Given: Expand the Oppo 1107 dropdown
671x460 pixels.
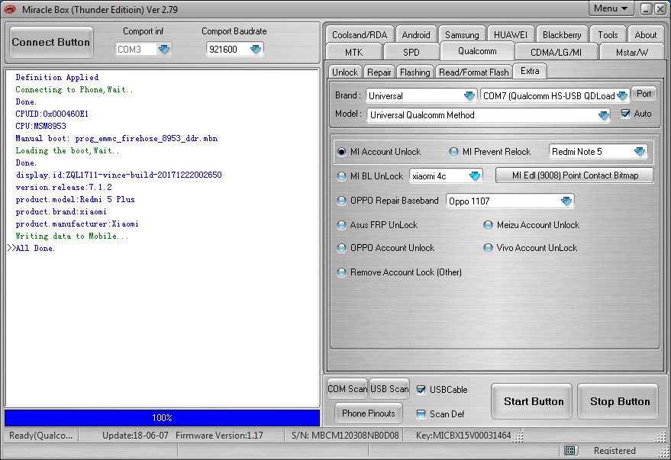Looking at the screenshot, I should 566,201.
